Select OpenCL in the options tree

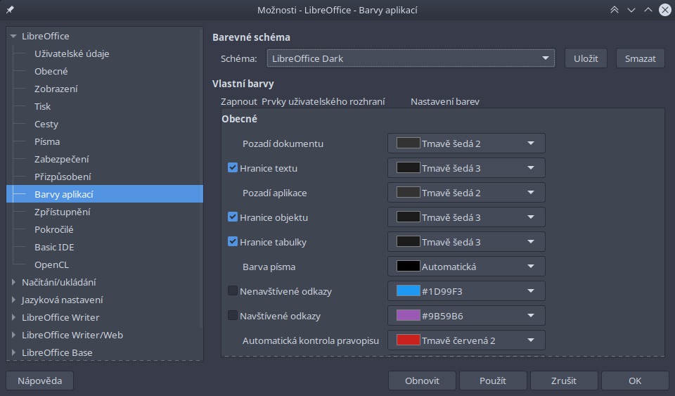tap(51, 264)
